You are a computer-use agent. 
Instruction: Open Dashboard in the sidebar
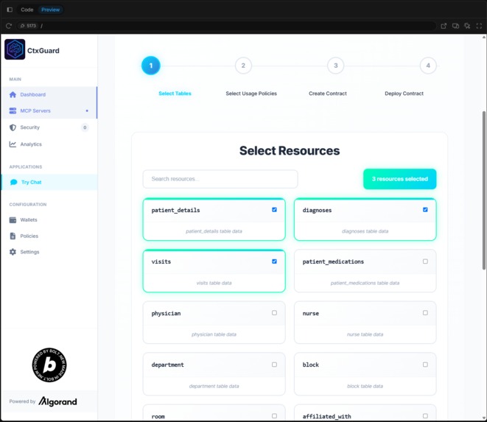49,94
